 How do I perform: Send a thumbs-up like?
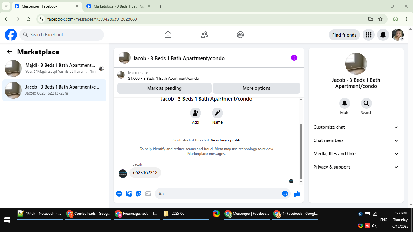pos(297,194)
